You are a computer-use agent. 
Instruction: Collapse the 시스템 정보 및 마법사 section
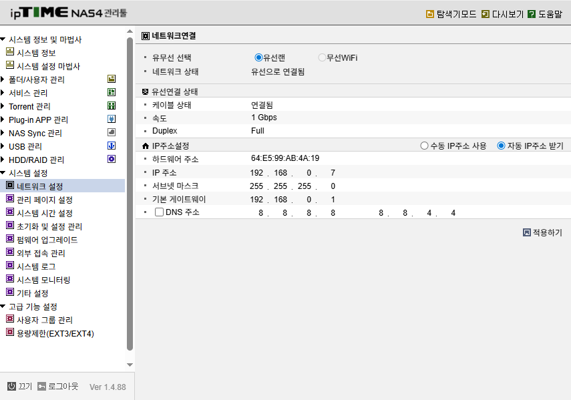point(3,39)
